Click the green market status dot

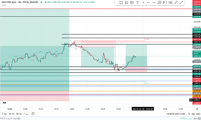click(41, 2)
